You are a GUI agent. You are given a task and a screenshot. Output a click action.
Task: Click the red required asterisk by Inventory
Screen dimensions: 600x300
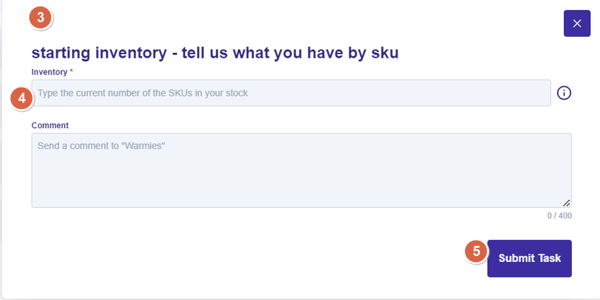tap(71, 72)
